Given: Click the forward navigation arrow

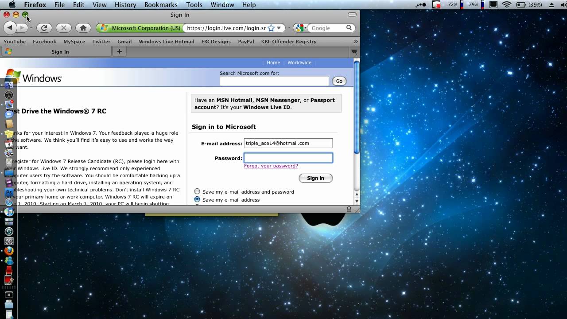Looking at the screenshot, I should [22, 27].
